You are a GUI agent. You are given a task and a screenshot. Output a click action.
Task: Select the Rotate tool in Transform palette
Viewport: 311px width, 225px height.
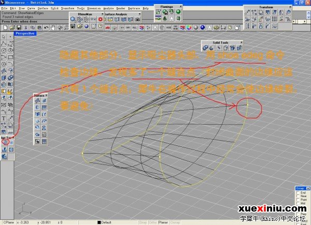point(261,12)
